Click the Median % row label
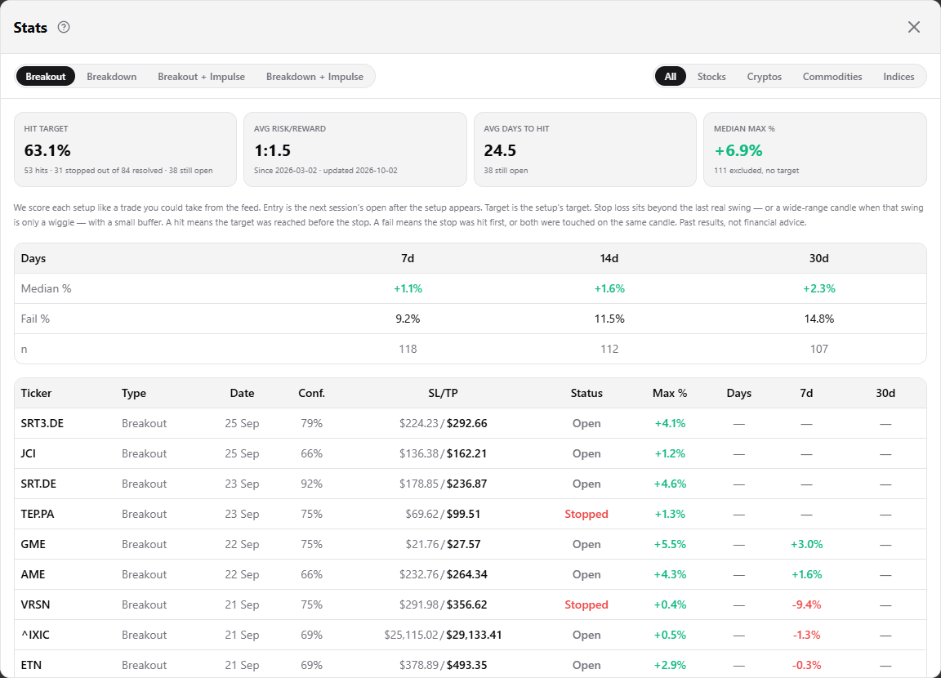 [47, 288]
